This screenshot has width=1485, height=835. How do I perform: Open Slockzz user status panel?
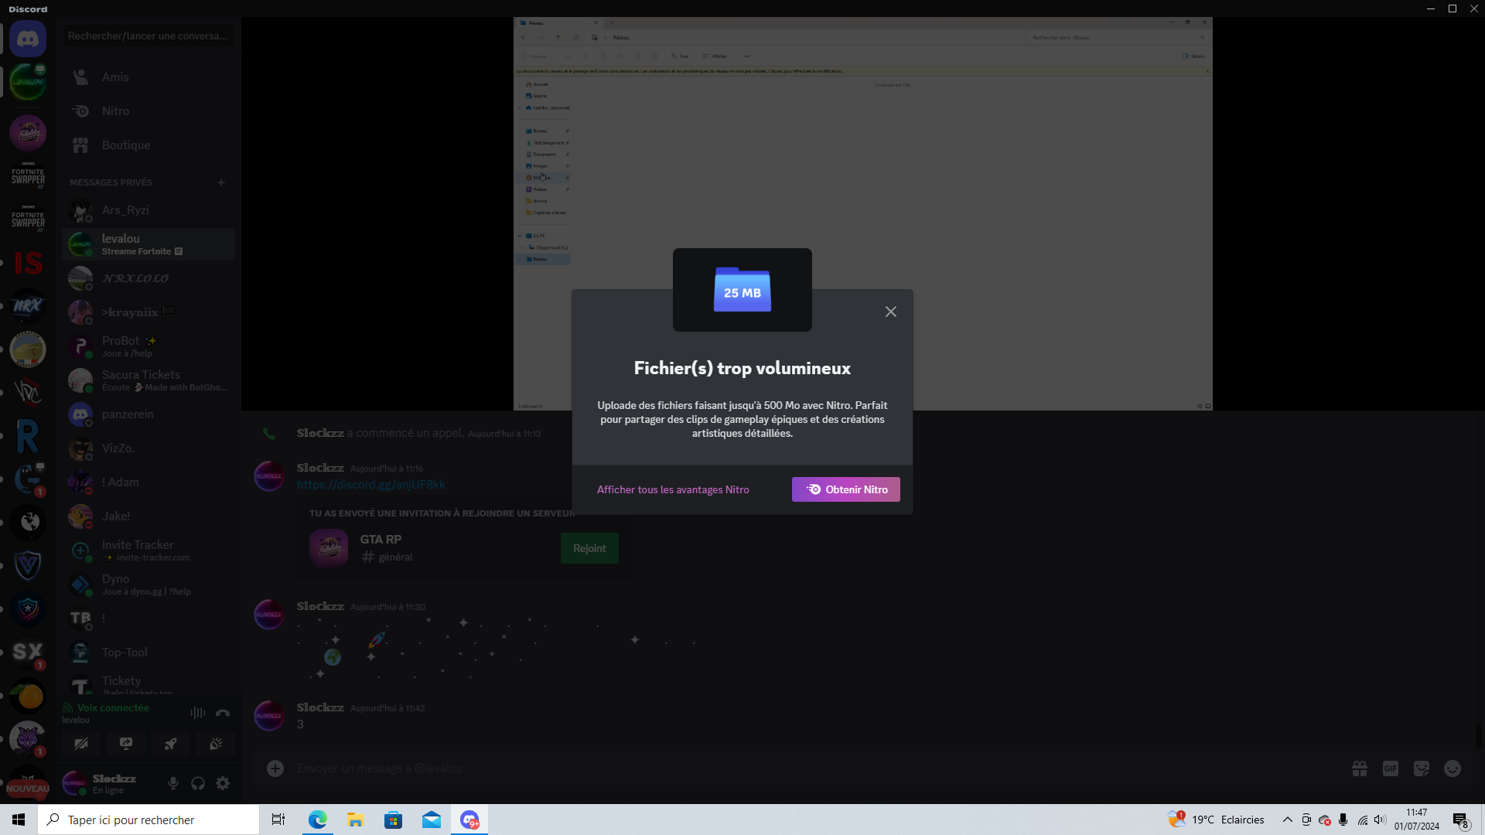110,784
